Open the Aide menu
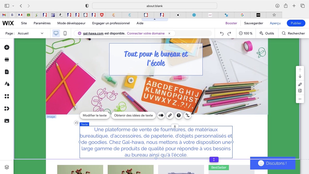 pos(140,23)
